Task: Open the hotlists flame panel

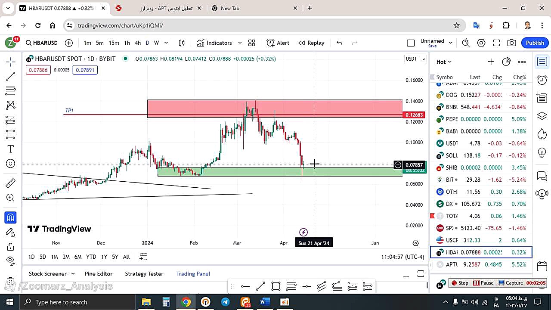Action: coord(542,134)
